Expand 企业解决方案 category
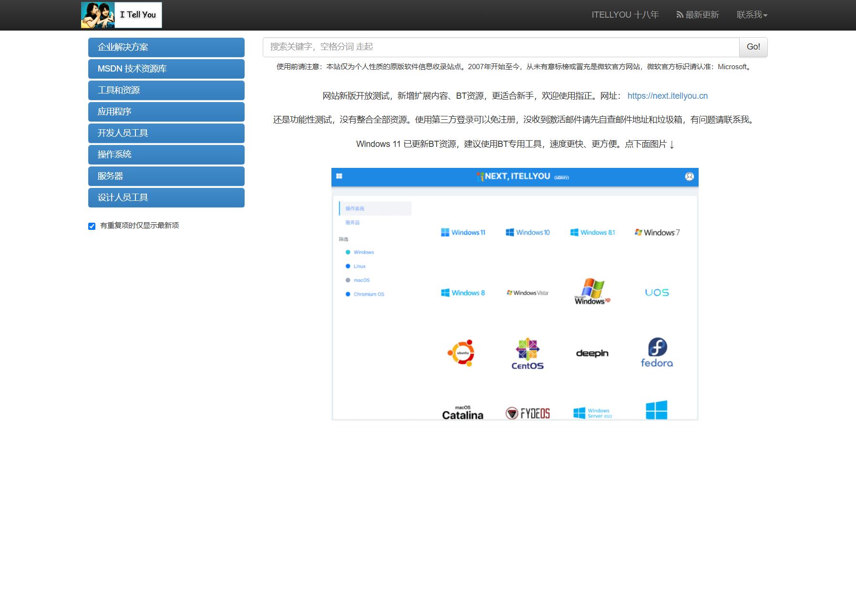856x600 pixels. pos(166,47)
